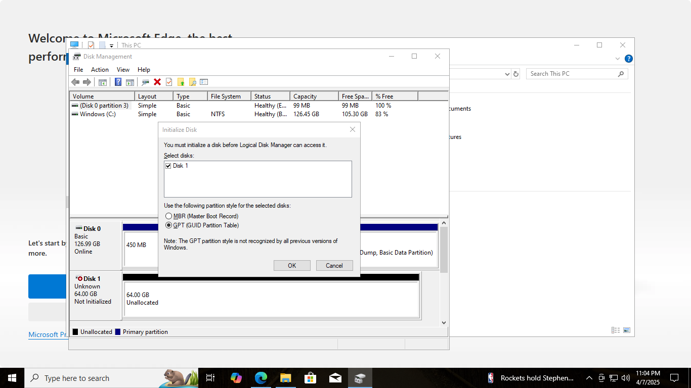Open the blue Help question-mark toolbar icon
The width and height of the screenshot is (691, 388).
[118, 82]
